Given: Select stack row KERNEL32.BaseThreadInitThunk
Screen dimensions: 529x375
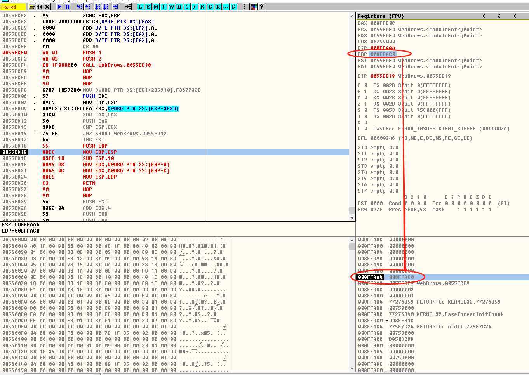Looking at the screenshot, I should tap(442, 314).
